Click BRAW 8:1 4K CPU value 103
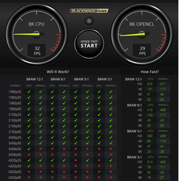181x181 pixels. [x=150, y=115]
